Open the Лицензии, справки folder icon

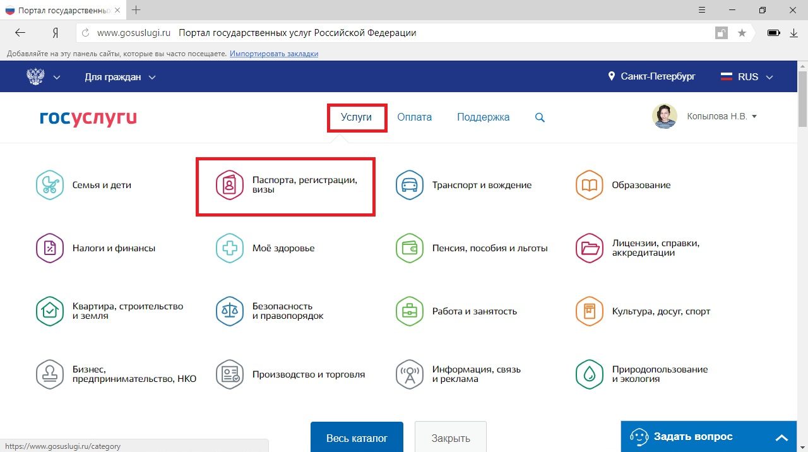(589, 248)
